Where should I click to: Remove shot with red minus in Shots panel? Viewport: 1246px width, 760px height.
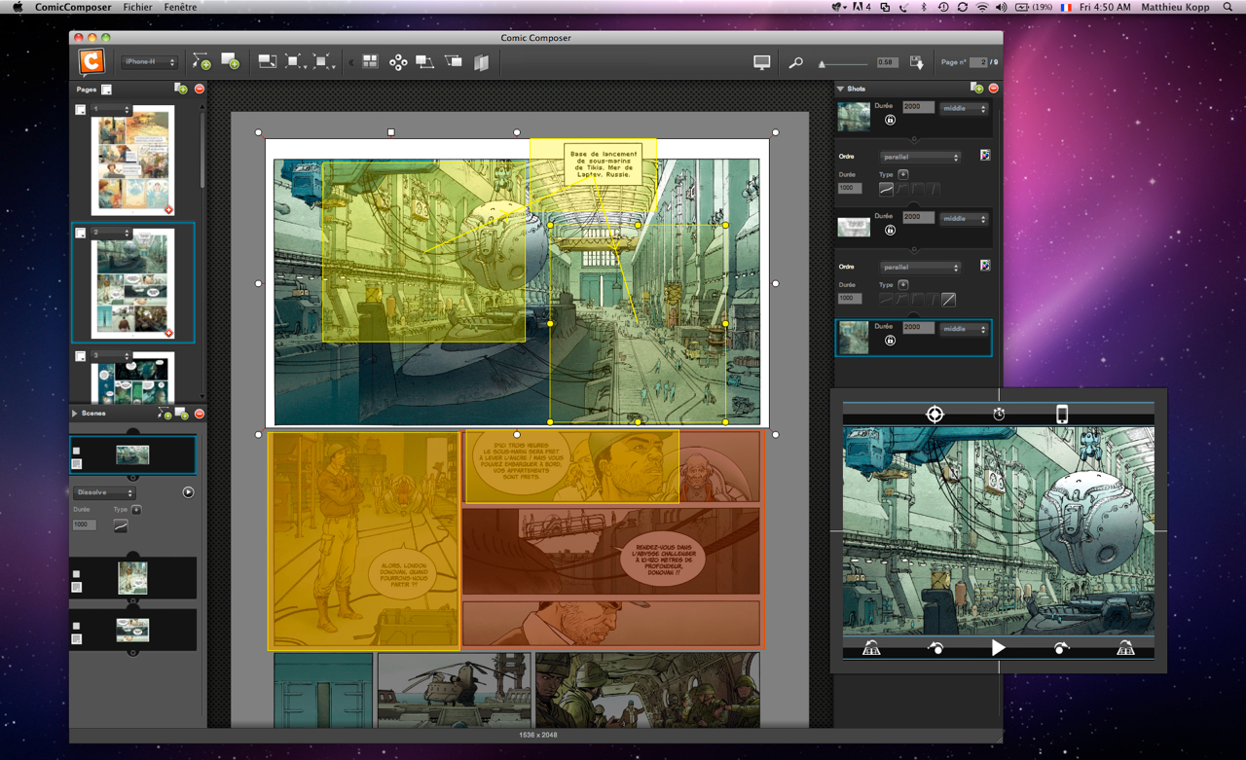click(x=994, y=89)
